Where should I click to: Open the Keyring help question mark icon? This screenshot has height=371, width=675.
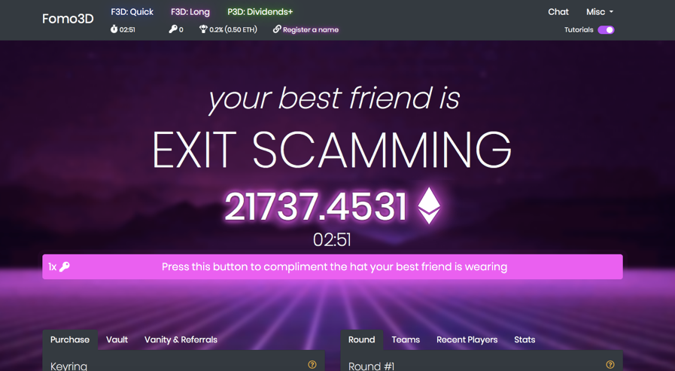tap(312, 365)
